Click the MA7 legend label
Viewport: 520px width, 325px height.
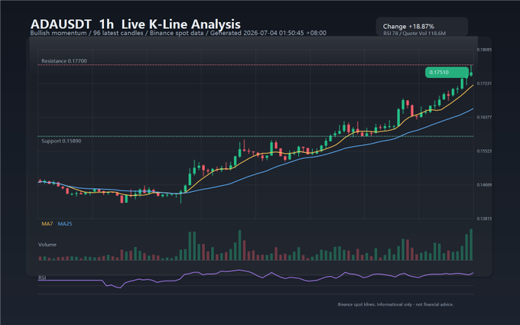[47, 224]
